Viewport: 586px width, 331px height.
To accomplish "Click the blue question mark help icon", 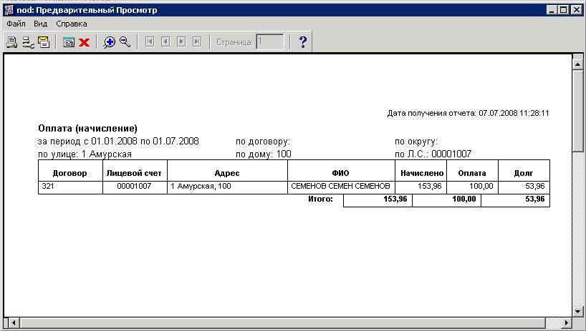I will coord(302,42).
